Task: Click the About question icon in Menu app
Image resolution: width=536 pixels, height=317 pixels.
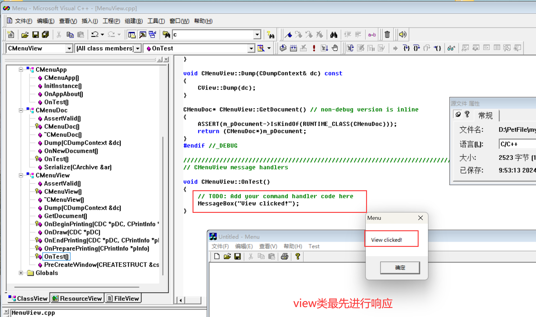Action: coord(298,256)
